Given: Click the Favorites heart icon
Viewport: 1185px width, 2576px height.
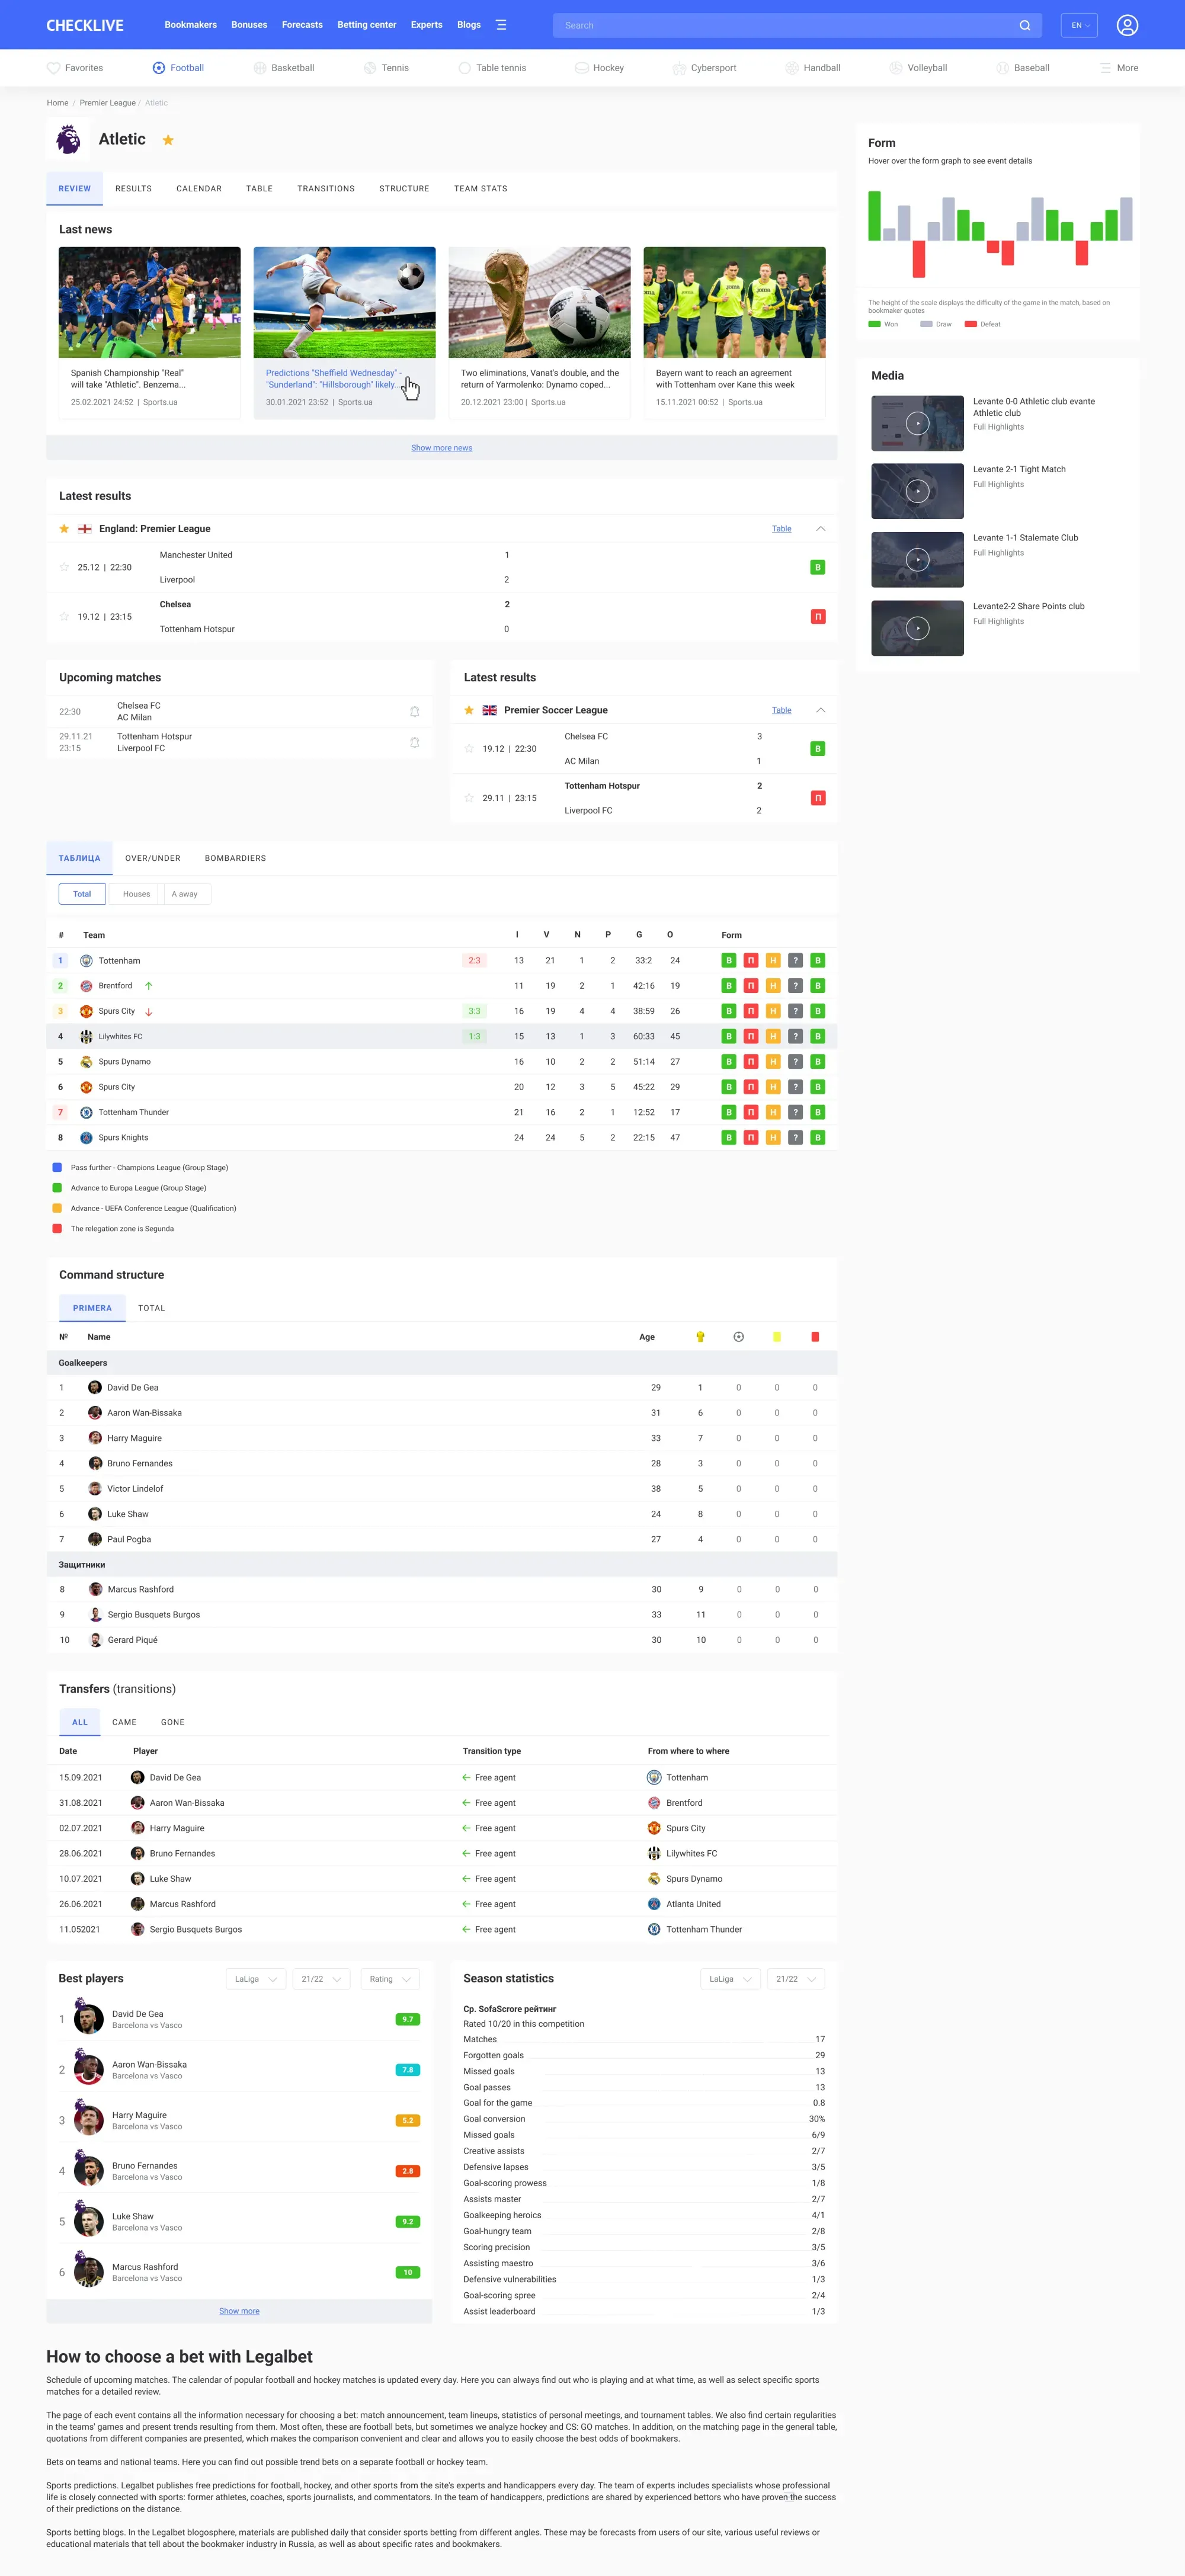Looking at the screenshot, I should pos(53,68).
